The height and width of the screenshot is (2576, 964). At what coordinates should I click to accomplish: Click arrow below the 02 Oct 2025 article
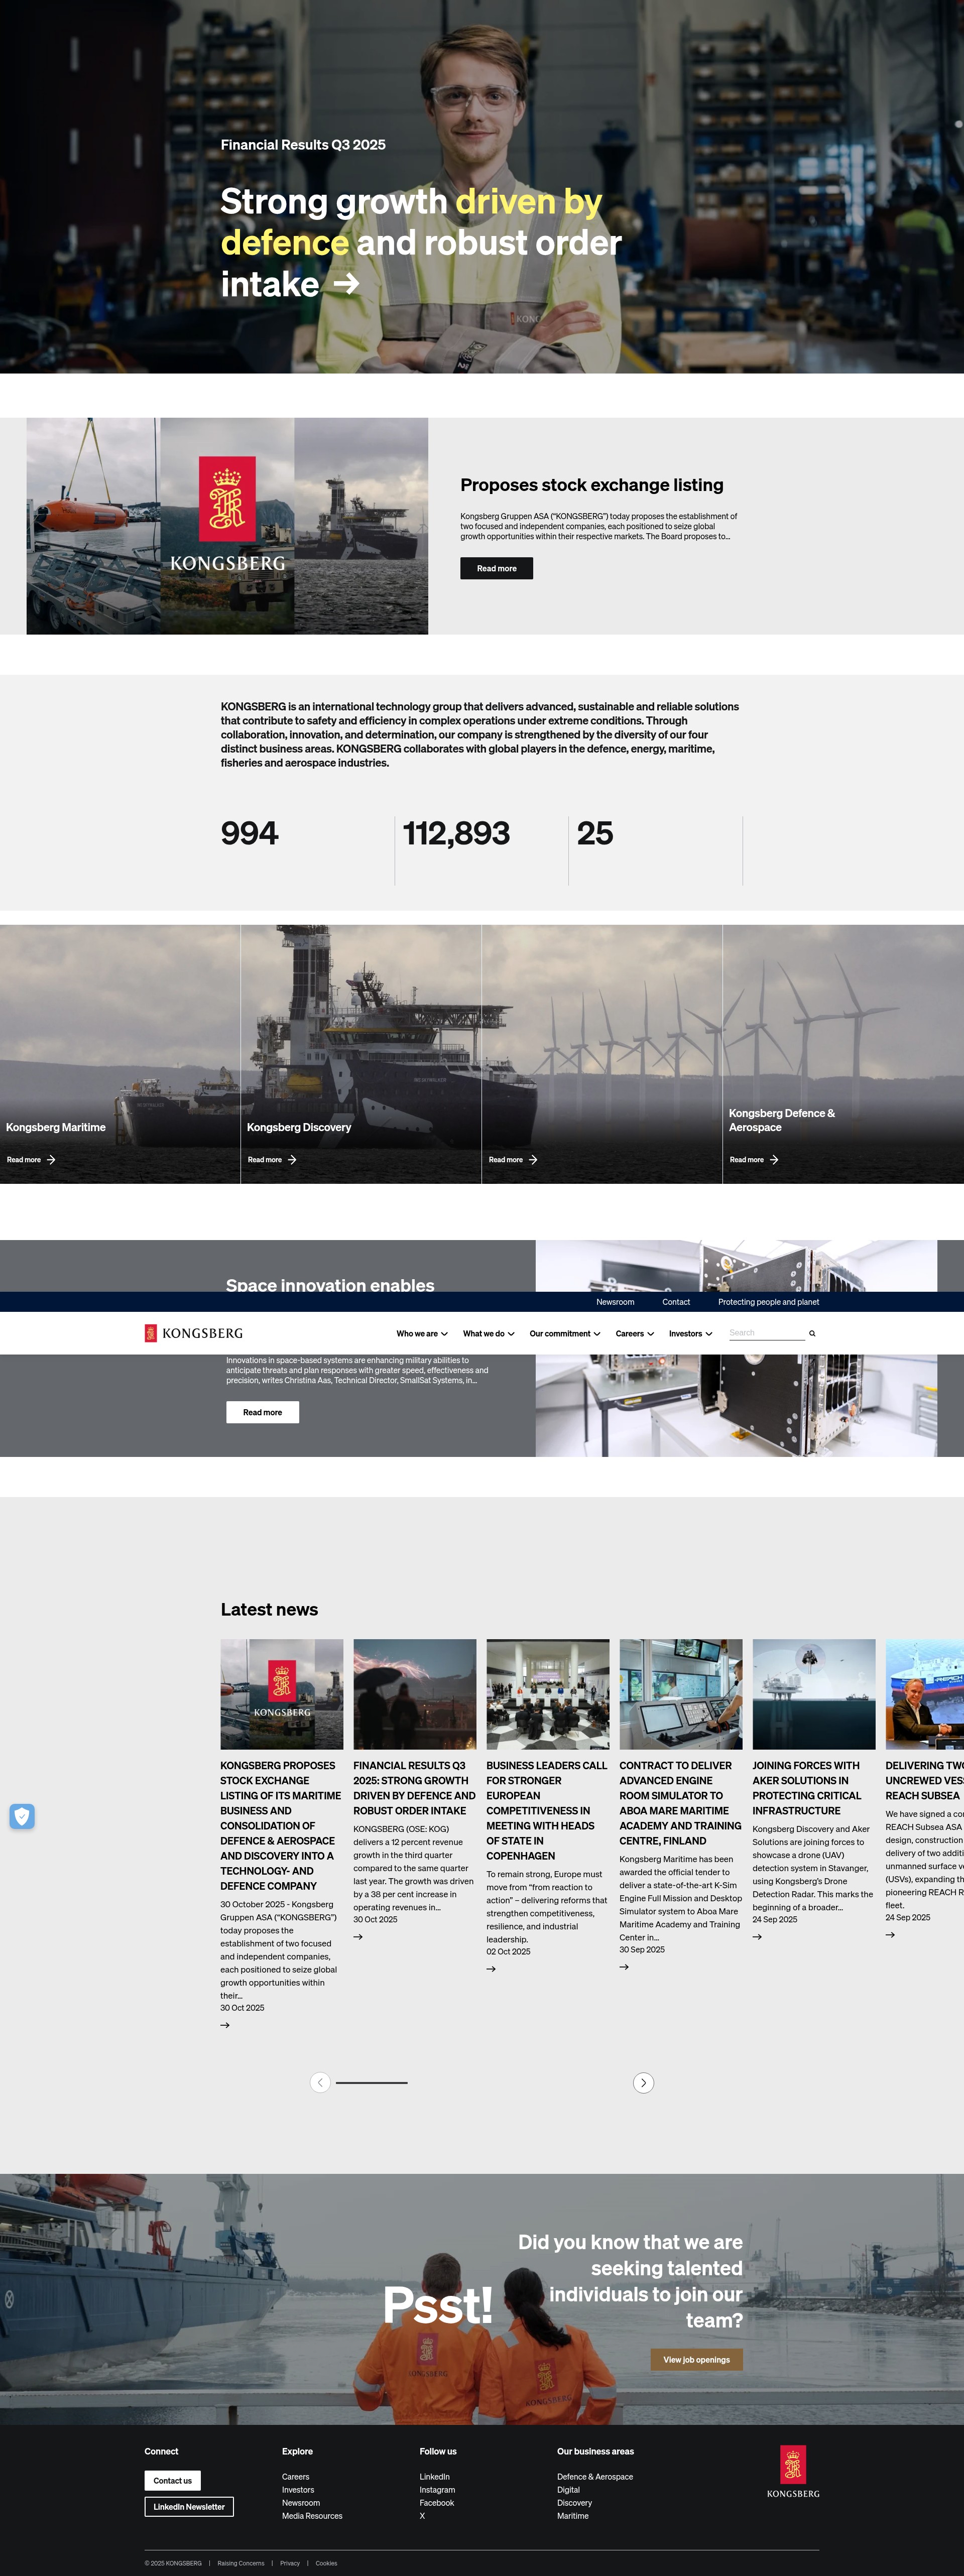coord(491,1969)
